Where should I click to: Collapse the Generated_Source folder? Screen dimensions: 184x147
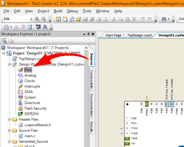point(10,141)
